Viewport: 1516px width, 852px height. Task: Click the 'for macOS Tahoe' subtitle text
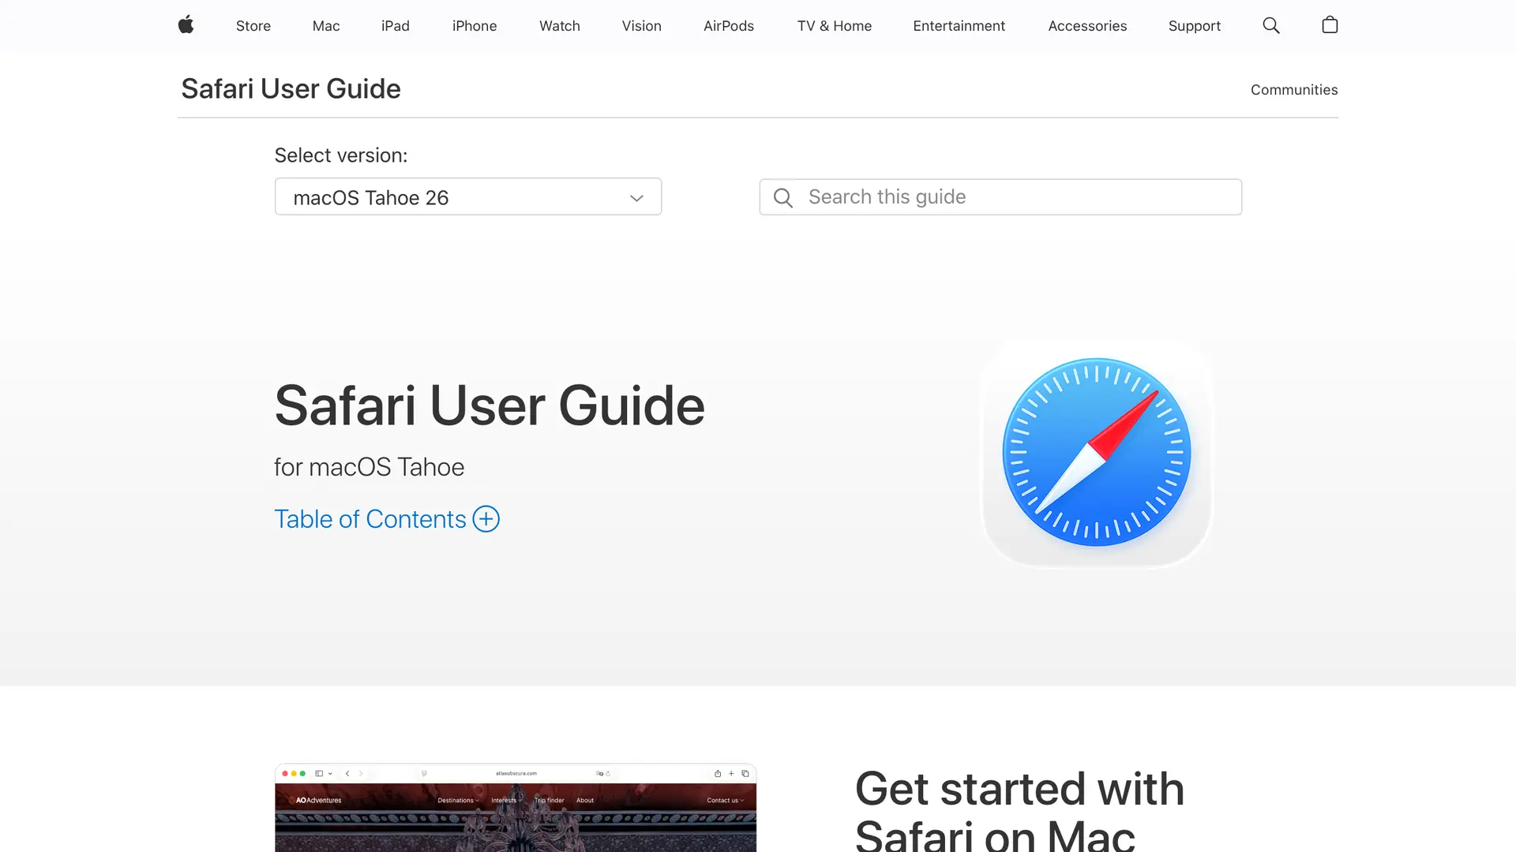click(x=369, y=467)
